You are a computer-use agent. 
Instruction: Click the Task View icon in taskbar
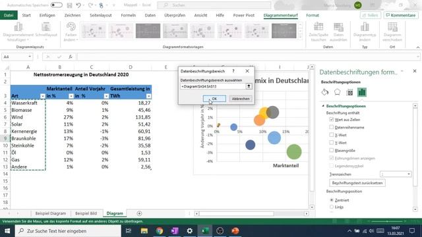pyautogui.click(x=129, y=231)
